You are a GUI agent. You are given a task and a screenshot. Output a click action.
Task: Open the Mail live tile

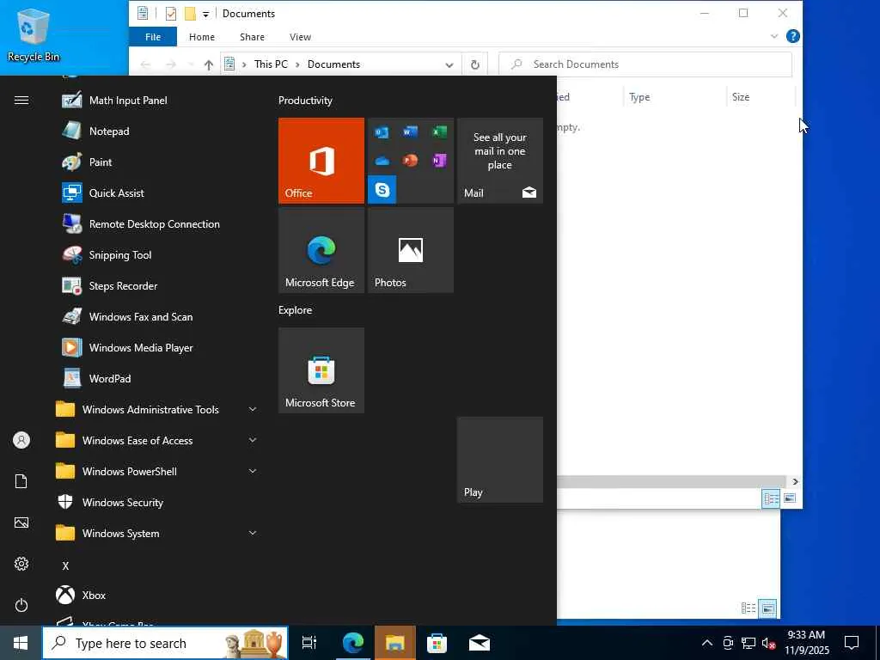(x=500, y=161)
